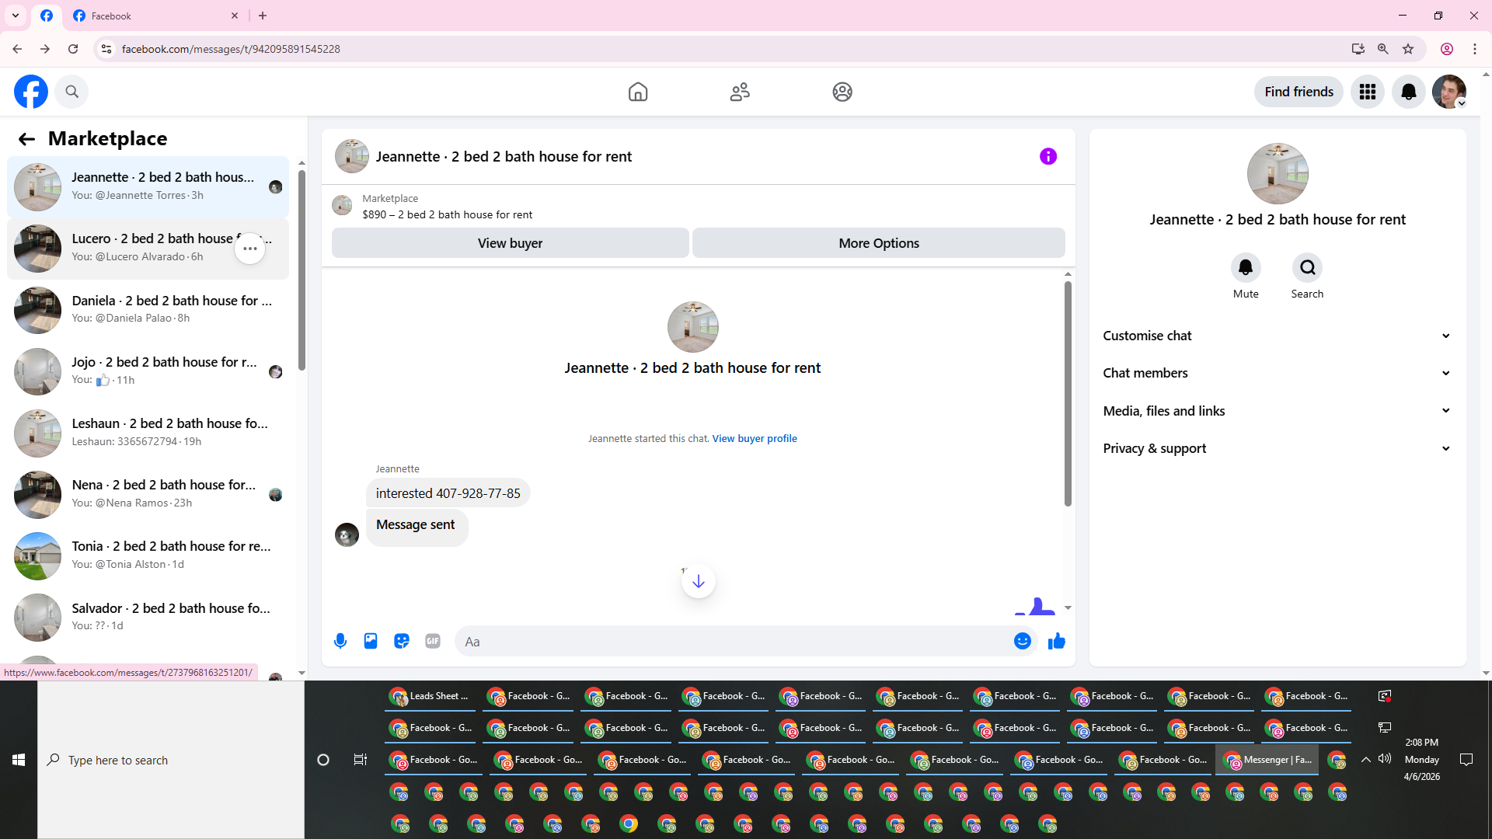The width and height of the screenshot is (1492, 839).
Task: Switch to Messenger window in taskbar
Action: tap(1267, 760)
